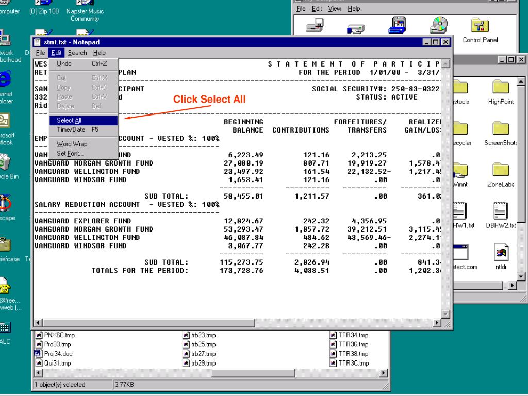Select the ZoneLabs folder
The width and height of the screenshot is (528, 396).
(500, 170)
